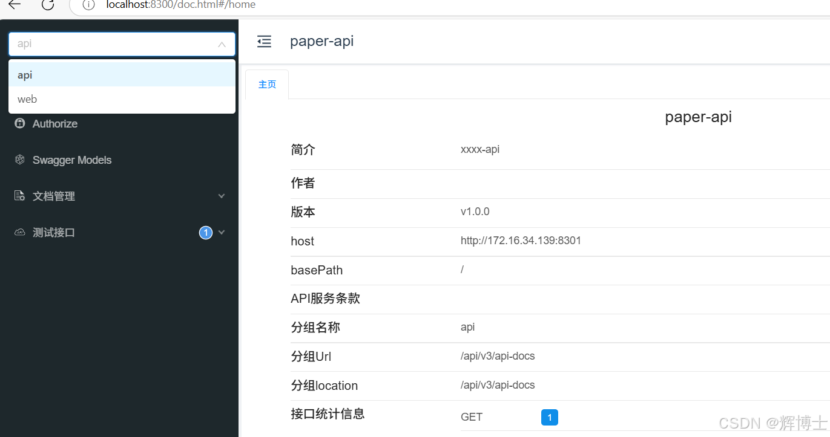Click the host URL http://172.16.34.139:8301
This screenshot has width=830, height=437.
click(x=521, y=241)
